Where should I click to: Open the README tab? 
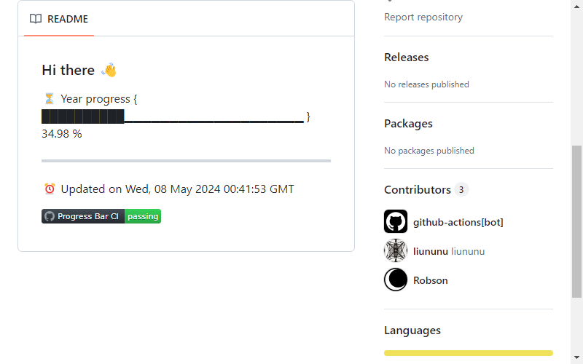click(x=59, y=19)
